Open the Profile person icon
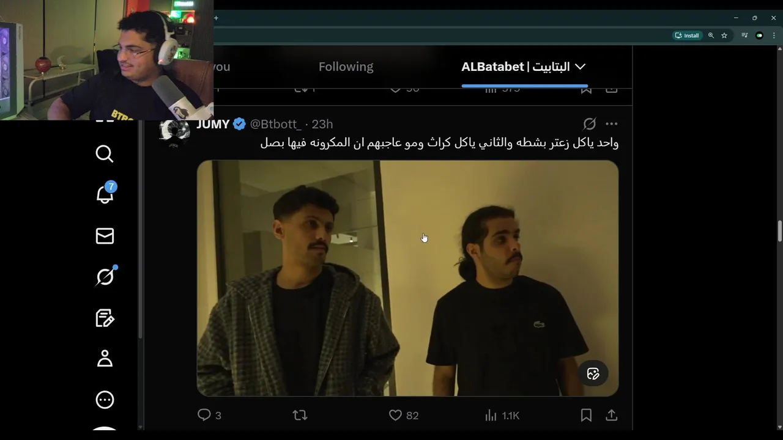This screenshot has height=440, width=783. 105,359
